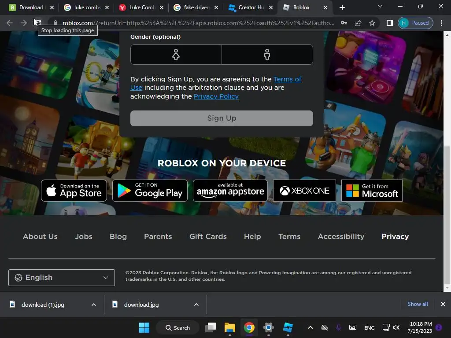Go to the Jobs footer link
Screen dimensions: 451x338
84,236
